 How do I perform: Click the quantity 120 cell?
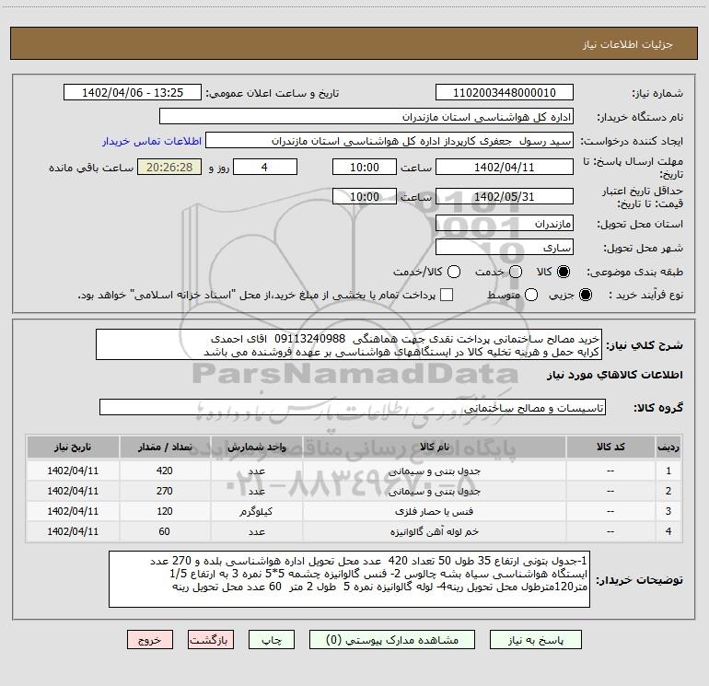click(x=165, y=511)
